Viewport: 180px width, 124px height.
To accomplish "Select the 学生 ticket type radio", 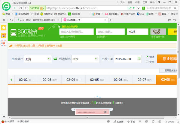I will coord(147,62).
